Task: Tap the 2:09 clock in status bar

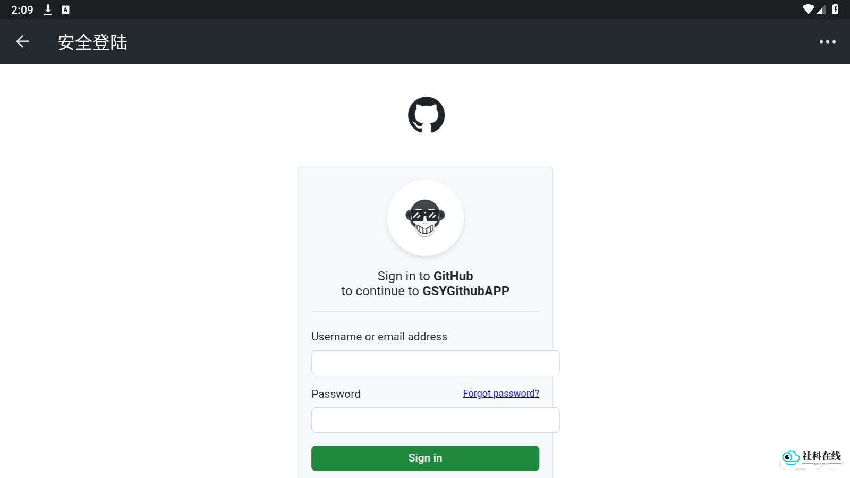Action: (22, 10)
